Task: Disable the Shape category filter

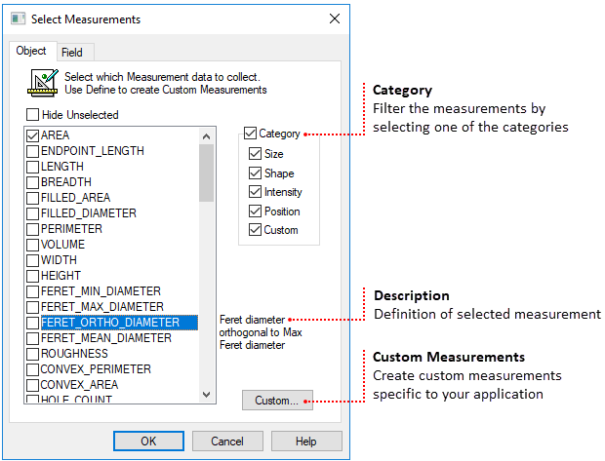Action: coord(256,173)
